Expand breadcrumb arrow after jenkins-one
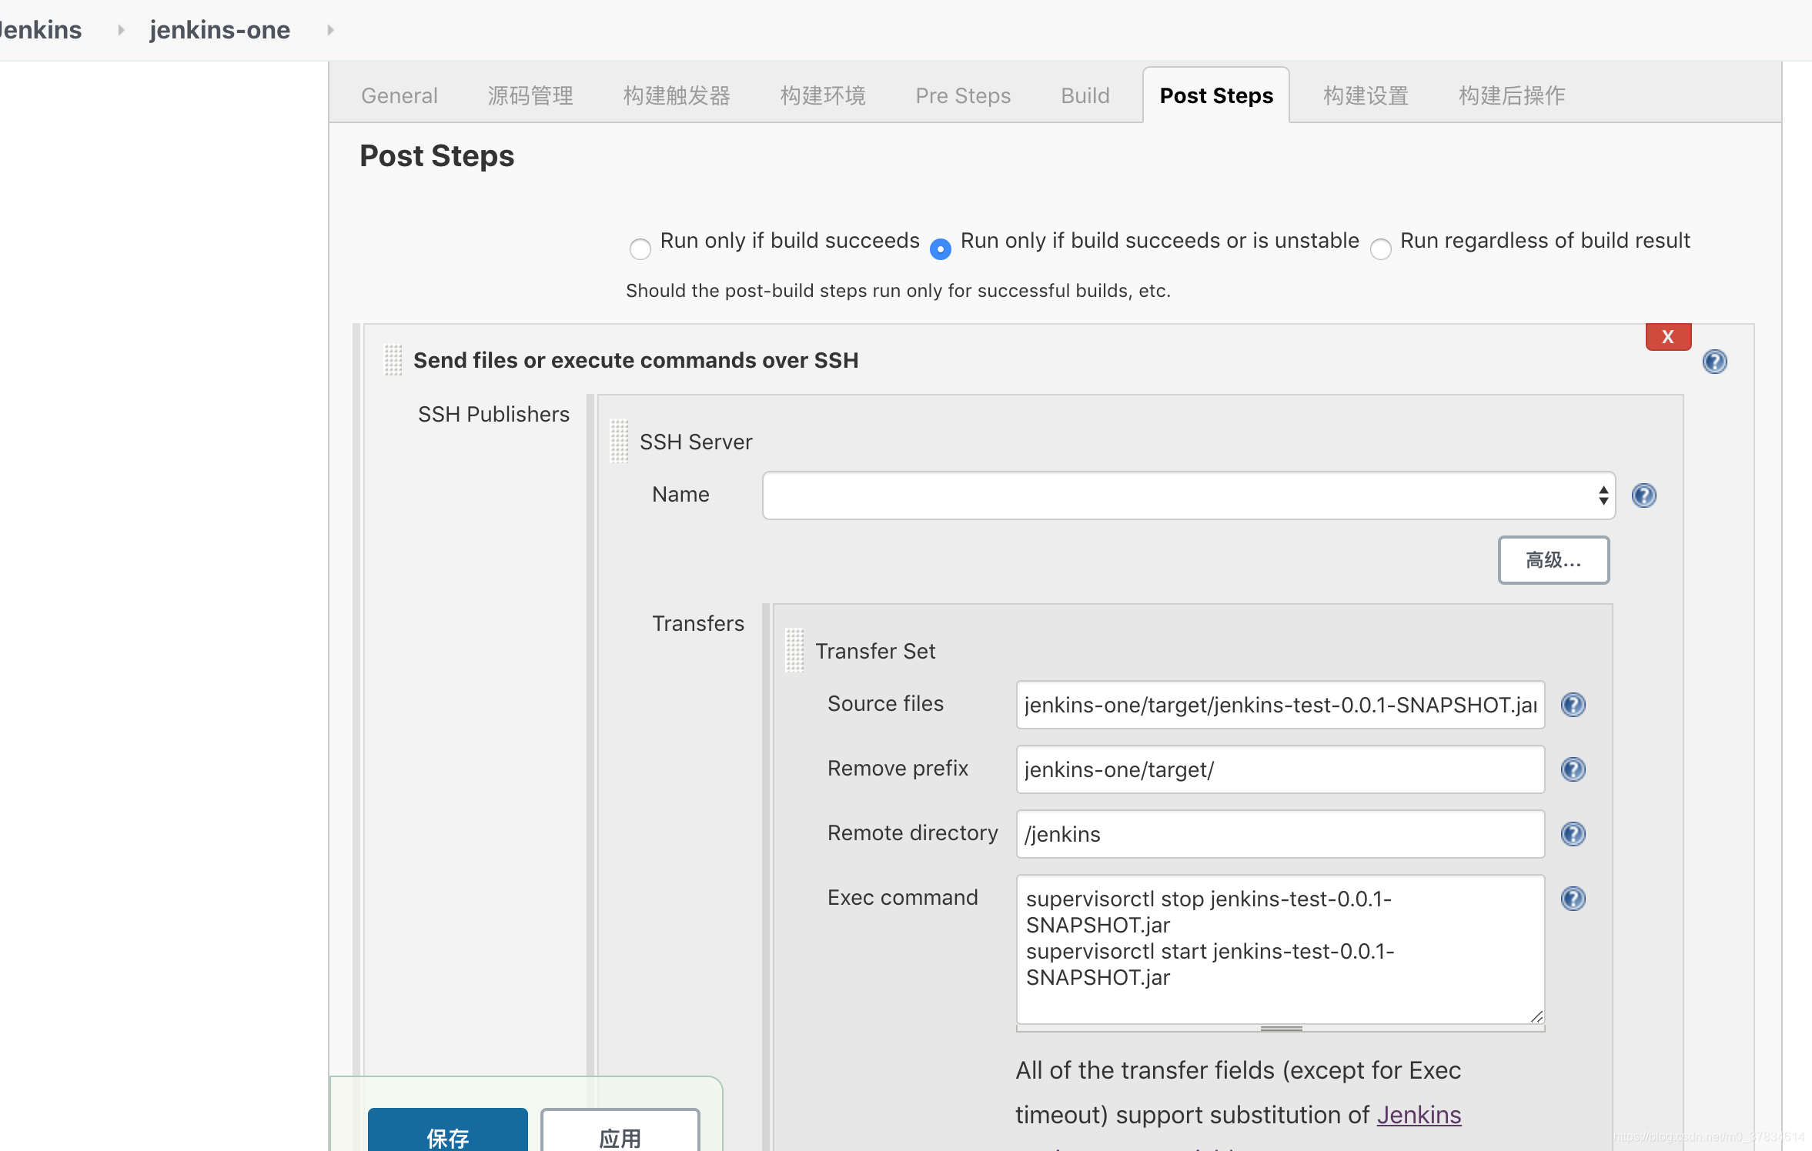This screenshot has width=1812, height=1151. pos(330,30)
